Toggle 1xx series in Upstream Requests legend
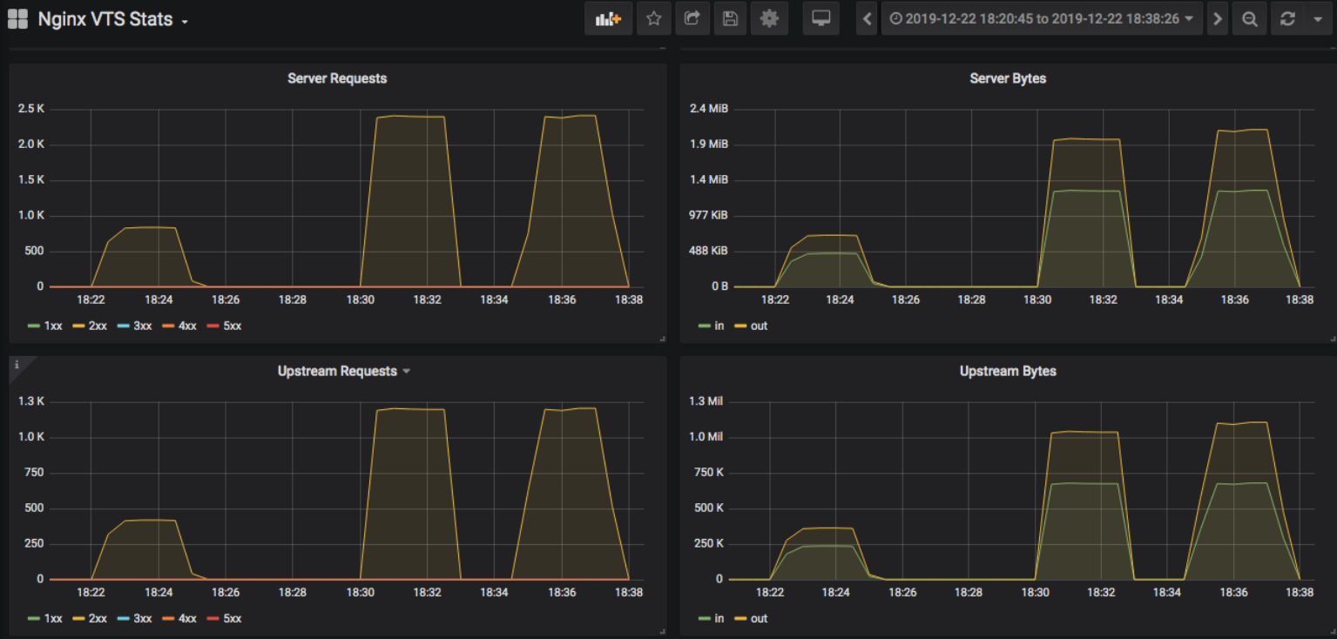The image size is (1337, 639). click(45, 618)
